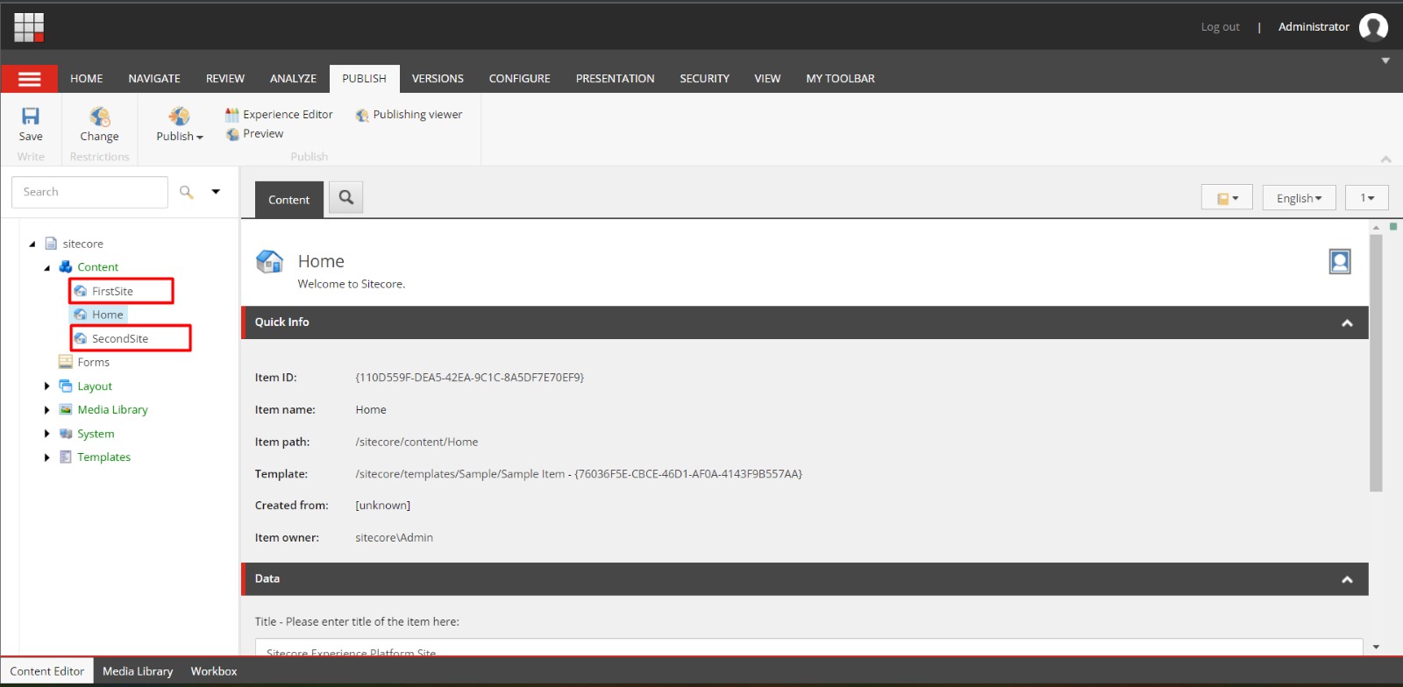This screenshot has height=687, width=1403.
Task: Collapse the ribbon with the up chevron
Action: pos(1385,159)
